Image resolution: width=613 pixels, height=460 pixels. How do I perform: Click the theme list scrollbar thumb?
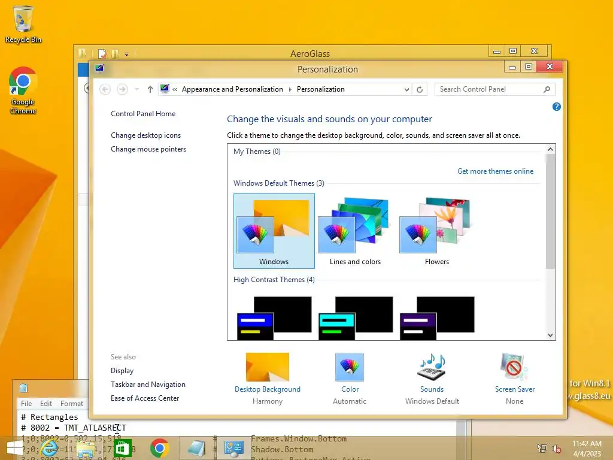[551, 211]
